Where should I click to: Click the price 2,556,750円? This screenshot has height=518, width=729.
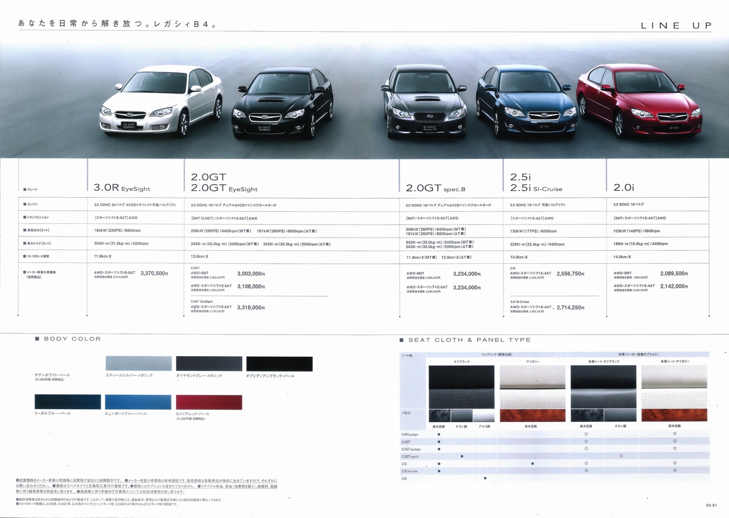click(571, 274)
